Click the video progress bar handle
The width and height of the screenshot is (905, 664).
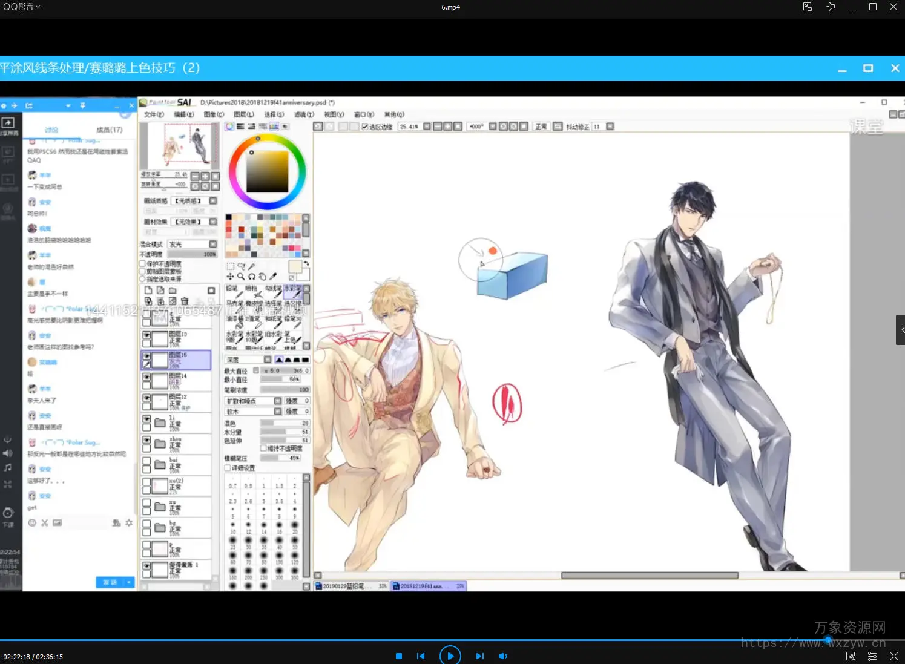click(x=828, y=640)
